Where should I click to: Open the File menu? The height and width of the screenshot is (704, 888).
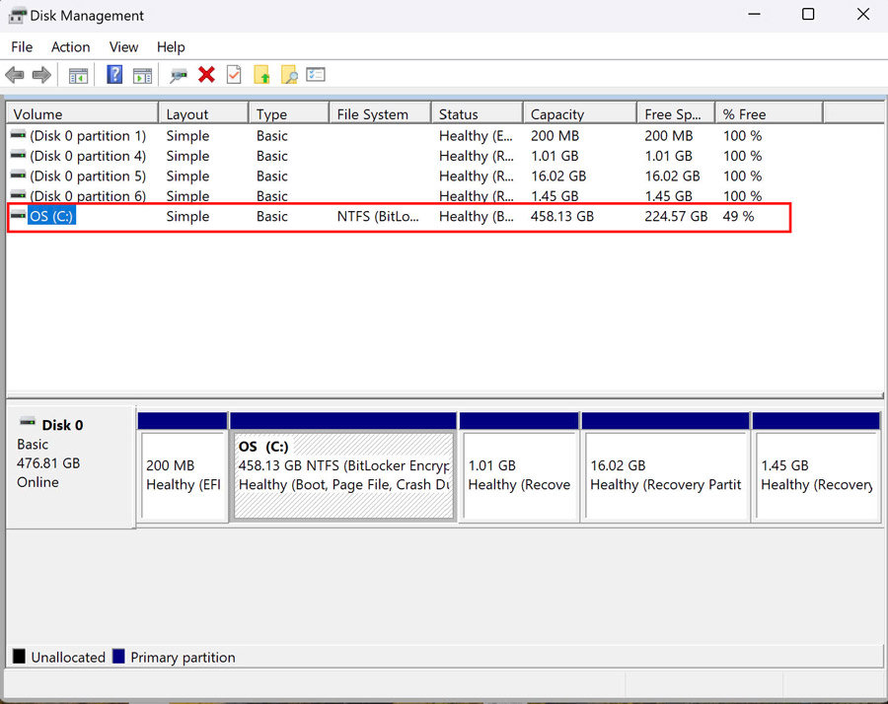21,46
